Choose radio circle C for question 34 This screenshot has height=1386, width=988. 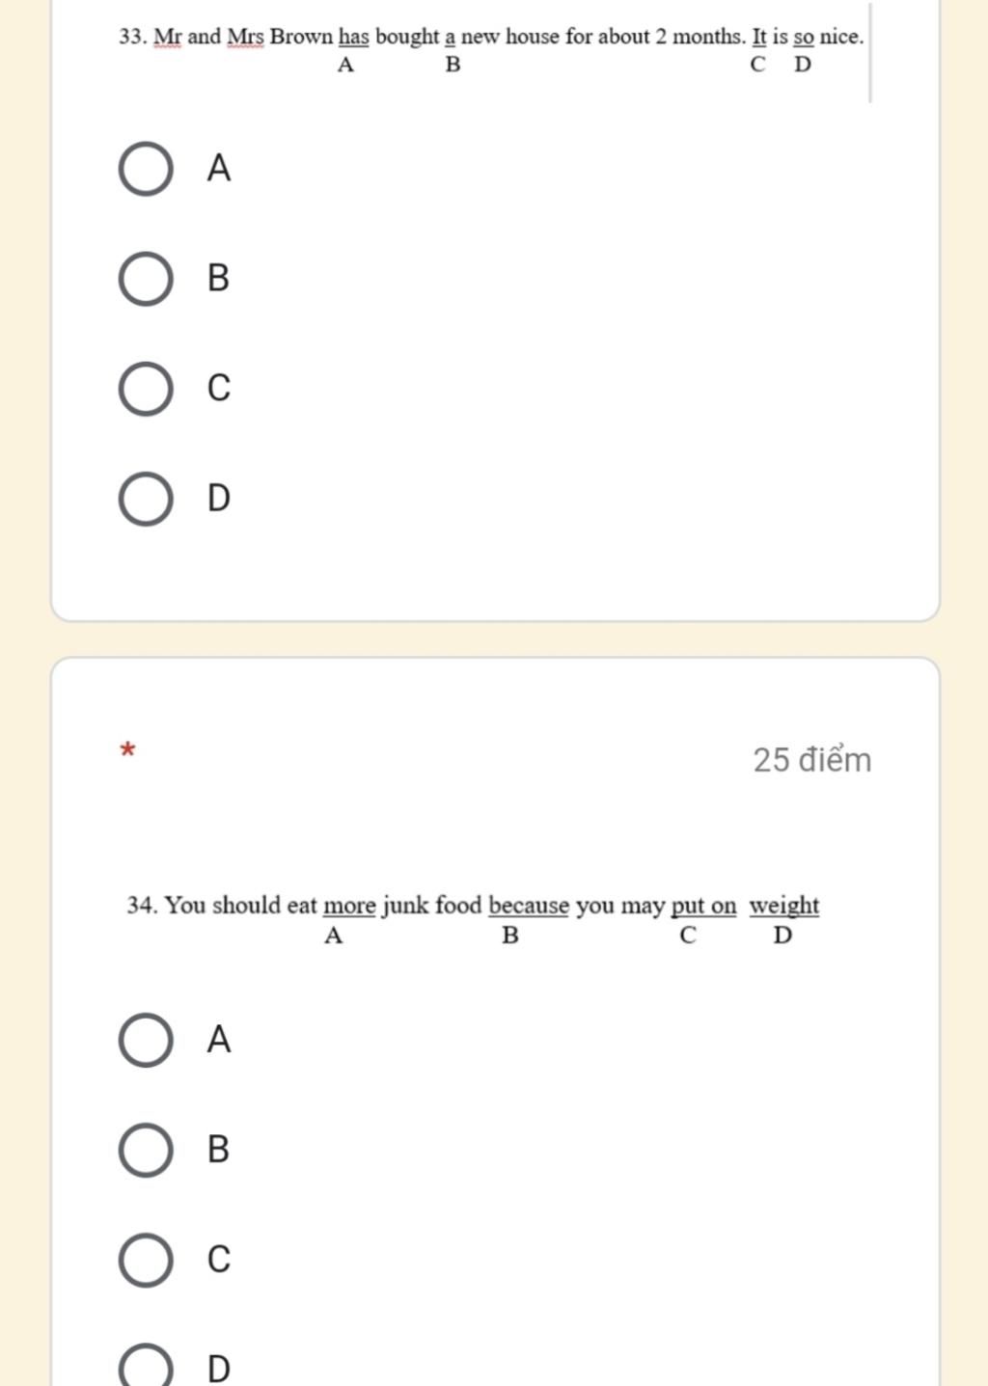(x=146, y=1261)
